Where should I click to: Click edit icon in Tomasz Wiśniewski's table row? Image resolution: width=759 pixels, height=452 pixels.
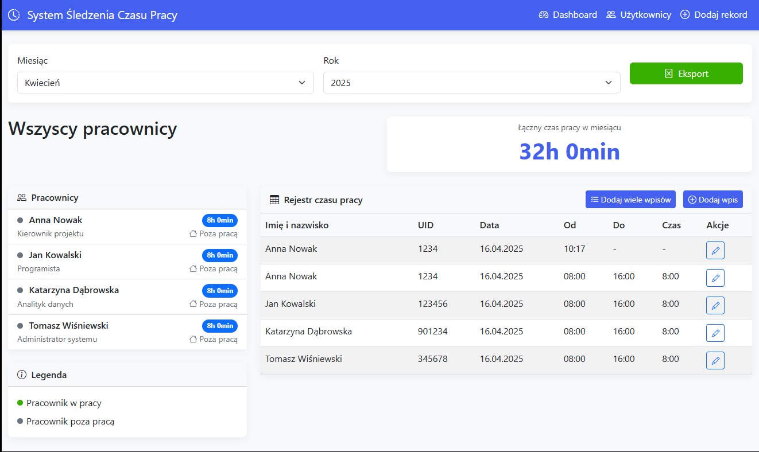coord(715,360)
